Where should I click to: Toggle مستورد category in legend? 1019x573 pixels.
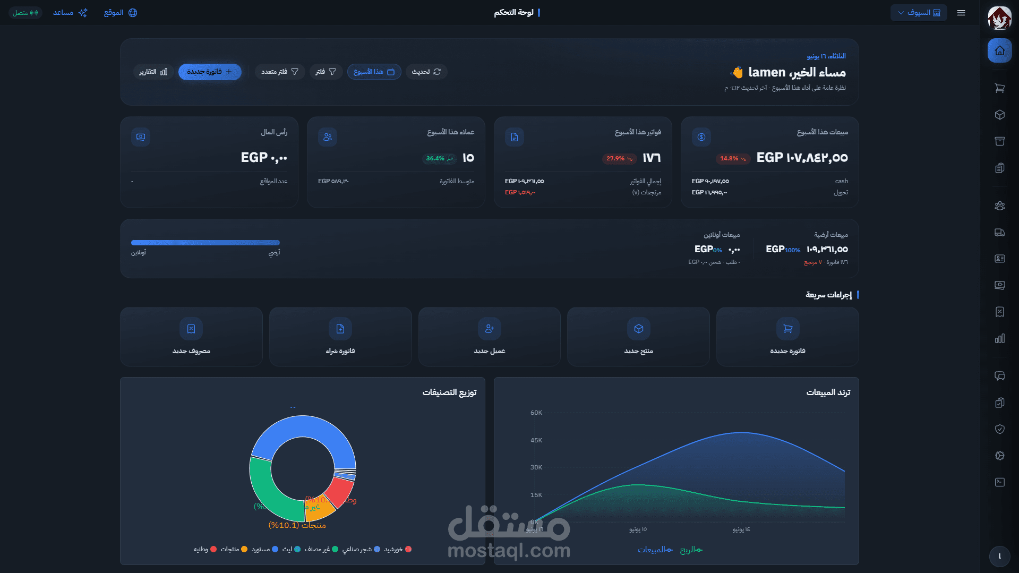point(264,550)
